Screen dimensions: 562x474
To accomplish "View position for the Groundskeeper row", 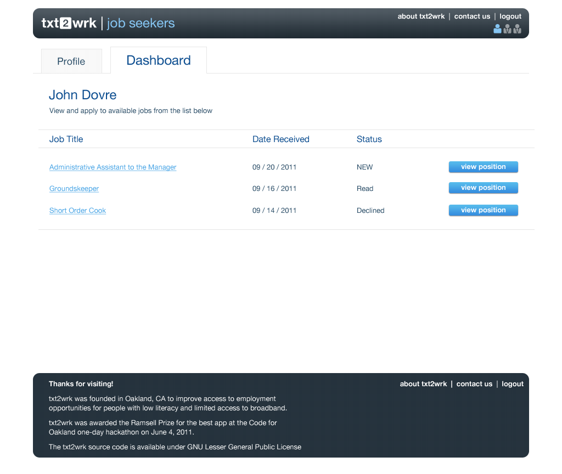I will point(483,188).
